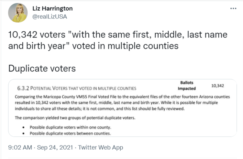Open the Twitter Web App source link
This screenshot has width=243, height=159.
[x=101, y=147]
